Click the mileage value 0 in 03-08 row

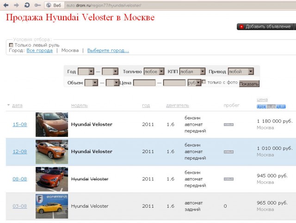225,206
